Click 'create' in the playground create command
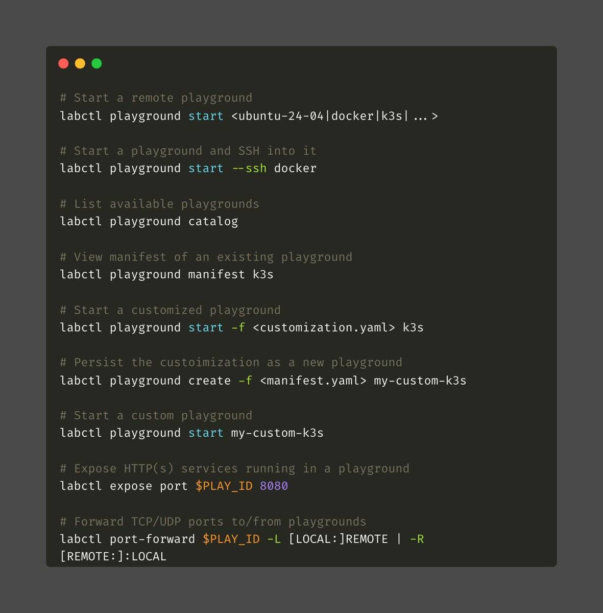Viewport: 603px width, 613px height. [x=209, y=381]
